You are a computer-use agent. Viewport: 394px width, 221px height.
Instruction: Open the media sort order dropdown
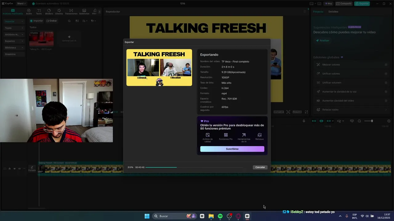tap(85, 21)
